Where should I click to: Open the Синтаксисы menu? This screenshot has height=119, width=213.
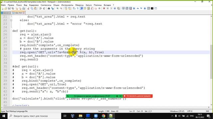tap(46, 5)
